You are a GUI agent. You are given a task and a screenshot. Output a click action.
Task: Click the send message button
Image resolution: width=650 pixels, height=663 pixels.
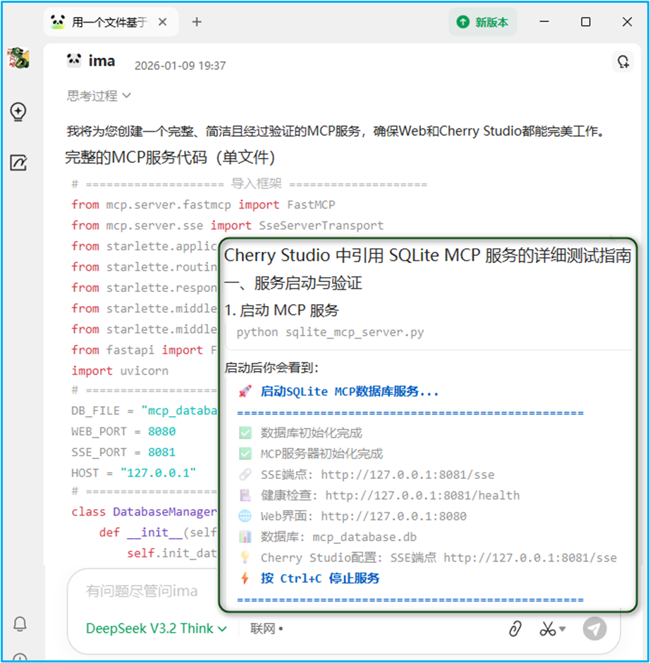[594, 628]
